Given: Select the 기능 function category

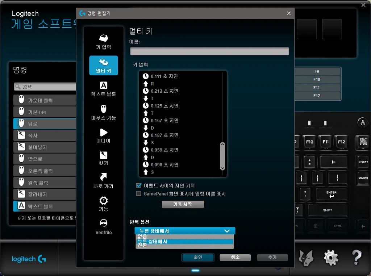Looking at the screenshot, I should point(103,204).
